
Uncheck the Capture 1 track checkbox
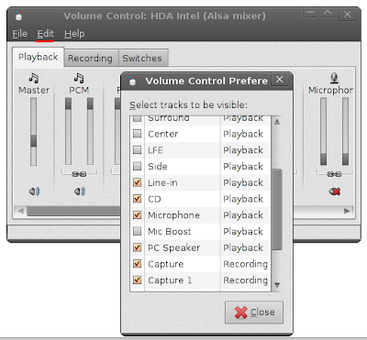coord(138,280)
